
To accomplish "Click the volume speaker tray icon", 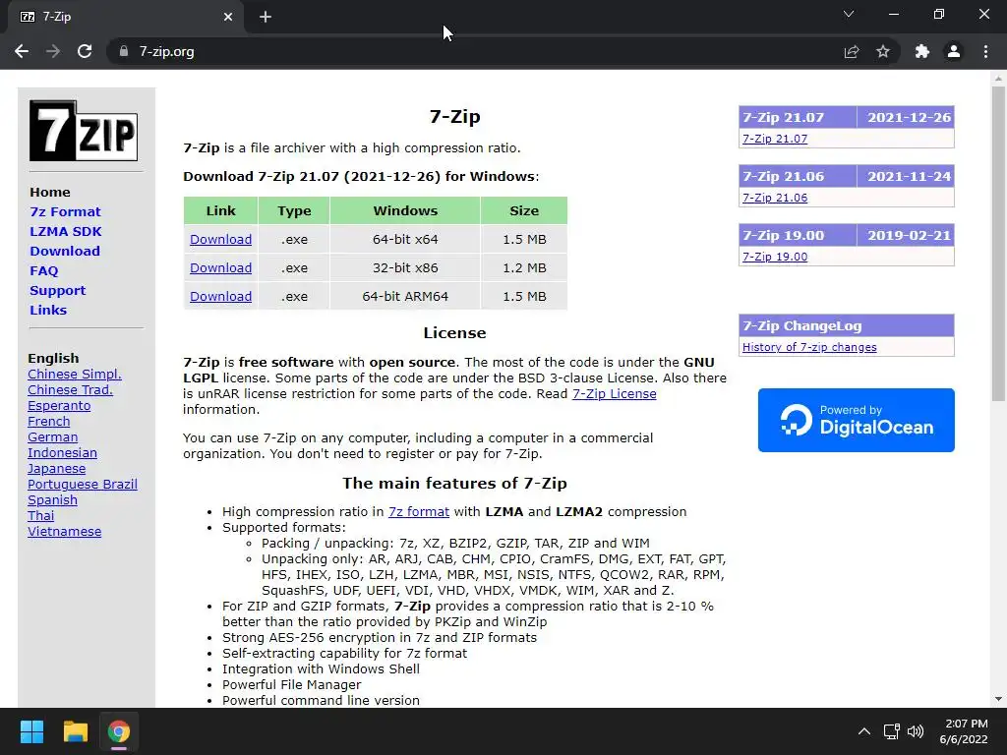I will click(916, 731).
